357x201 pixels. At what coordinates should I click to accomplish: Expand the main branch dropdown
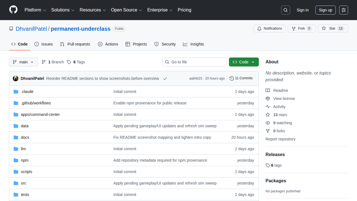tap(23, 62)
